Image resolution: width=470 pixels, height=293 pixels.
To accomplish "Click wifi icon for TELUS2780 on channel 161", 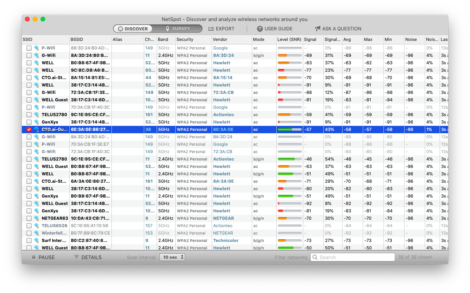I will click(x=37, y=115).
